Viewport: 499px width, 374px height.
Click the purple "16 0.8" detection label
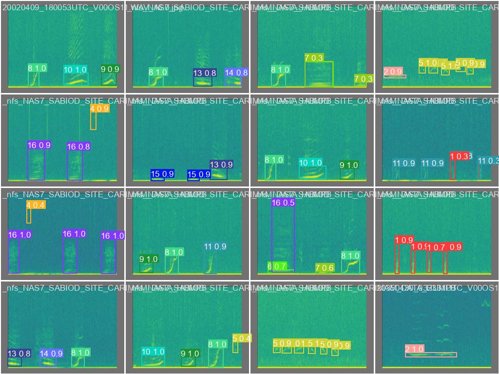point(78,147)
